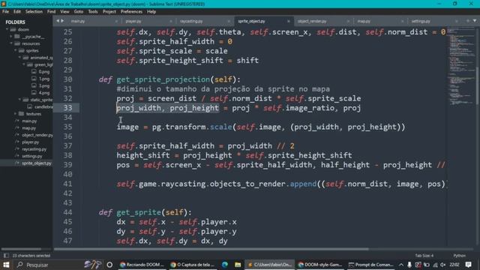
Task: Open File Explorer from the taskbar
Action: pyautogui.click(x=238, y=265)
